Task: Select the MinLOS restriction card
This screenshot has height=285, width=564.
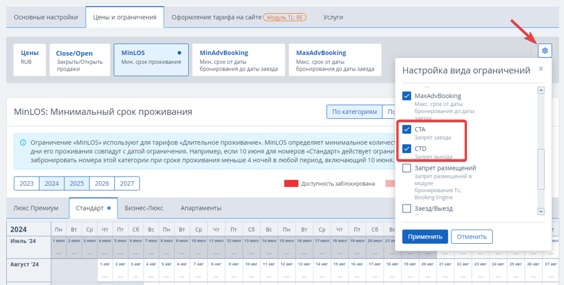Action: point(151,60)
